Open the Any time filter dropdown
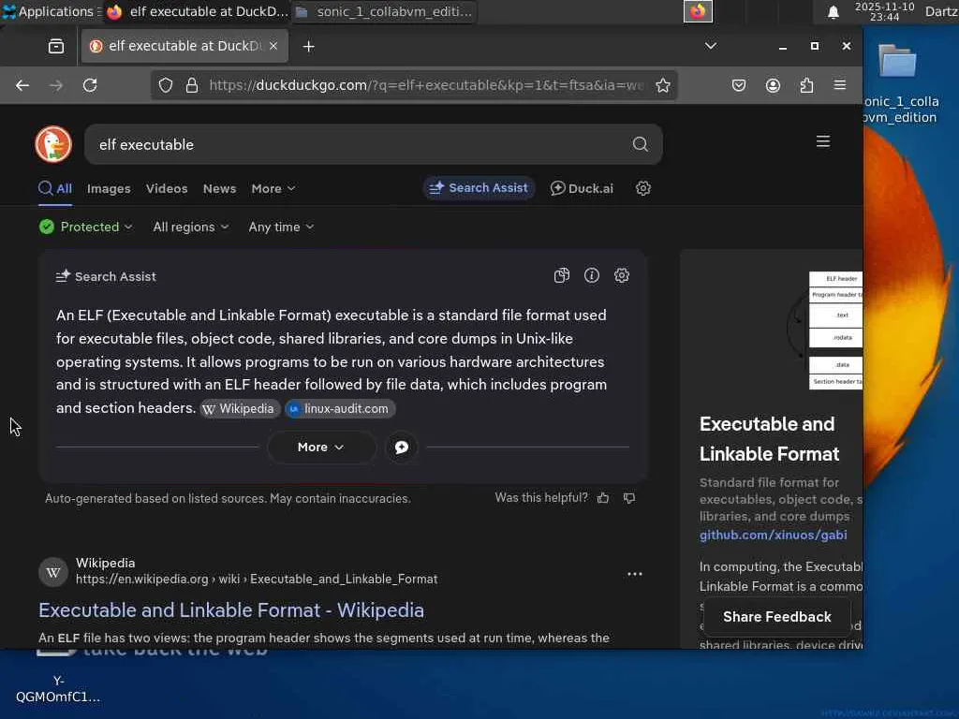The height and width of the screenshot is (719, 959). pos(281,227)
